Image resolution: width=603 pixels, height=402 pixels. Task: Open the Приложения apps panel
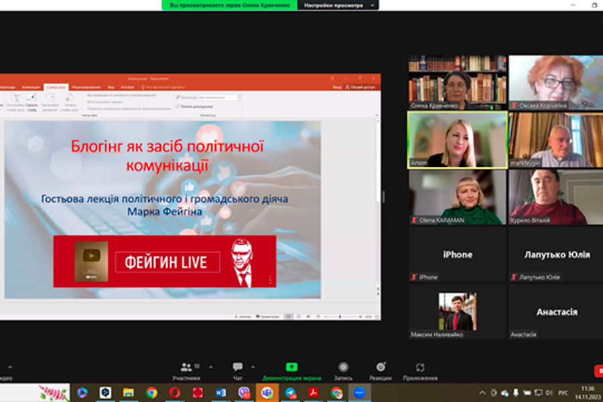(420, 371)
